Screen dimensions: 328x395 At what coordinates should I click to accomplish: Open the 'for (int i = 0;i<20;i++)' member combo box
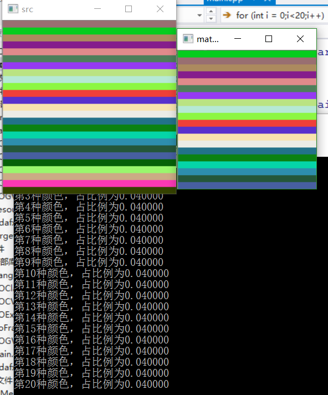tap(274, 16)
